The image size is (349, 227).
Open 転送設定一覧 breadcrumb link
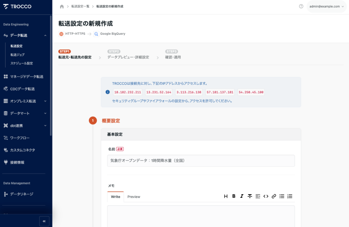80,6
